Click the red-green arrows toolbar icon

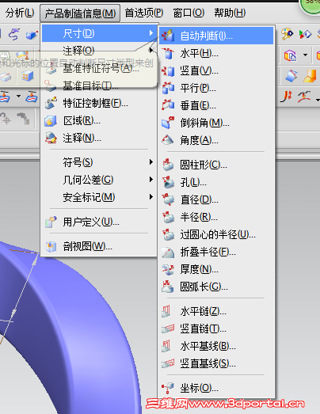tap(305, 34)
